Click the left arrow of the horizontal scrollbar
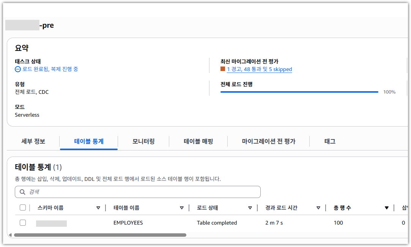The height and width of the screenshot is (247, 411). 10,235
